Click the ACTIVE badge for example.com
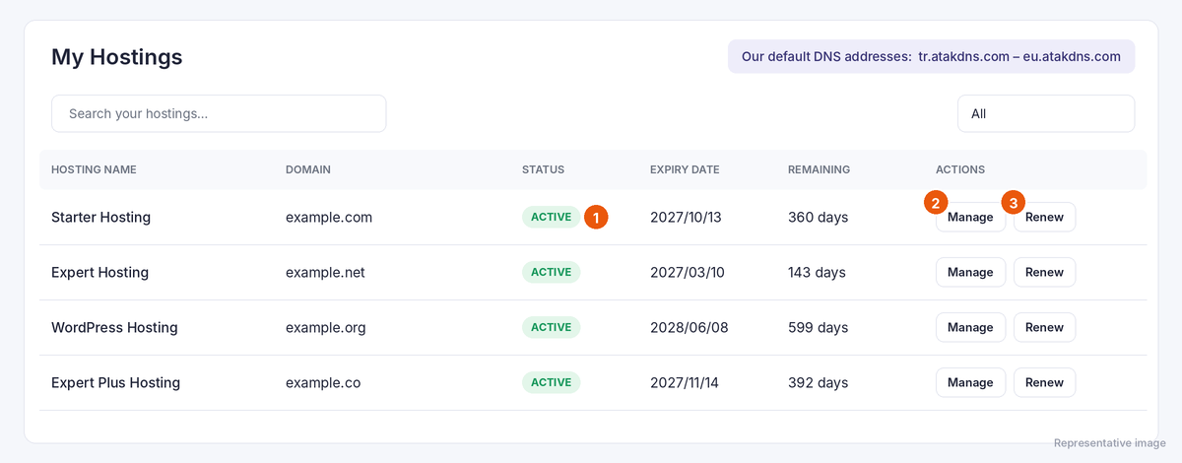The image size is (1182, 463). pyautogui.click(x=552, y=217)
